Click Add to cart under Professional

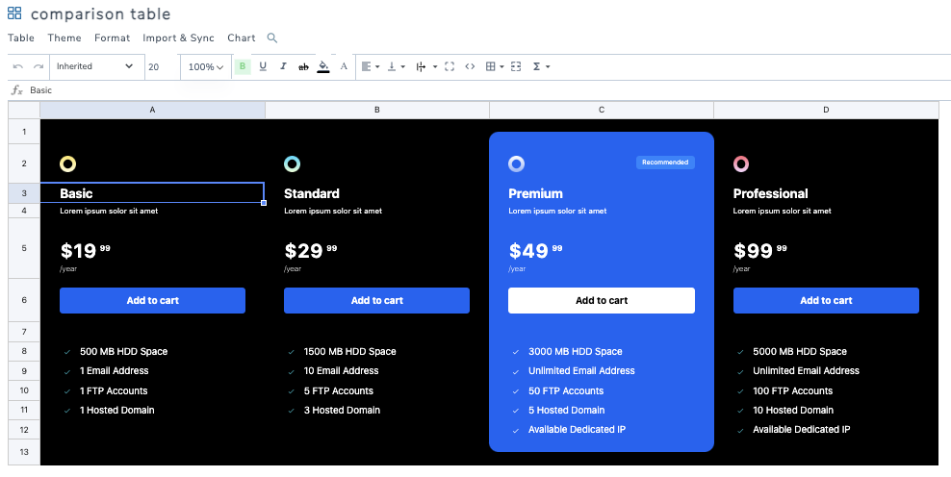826,300
